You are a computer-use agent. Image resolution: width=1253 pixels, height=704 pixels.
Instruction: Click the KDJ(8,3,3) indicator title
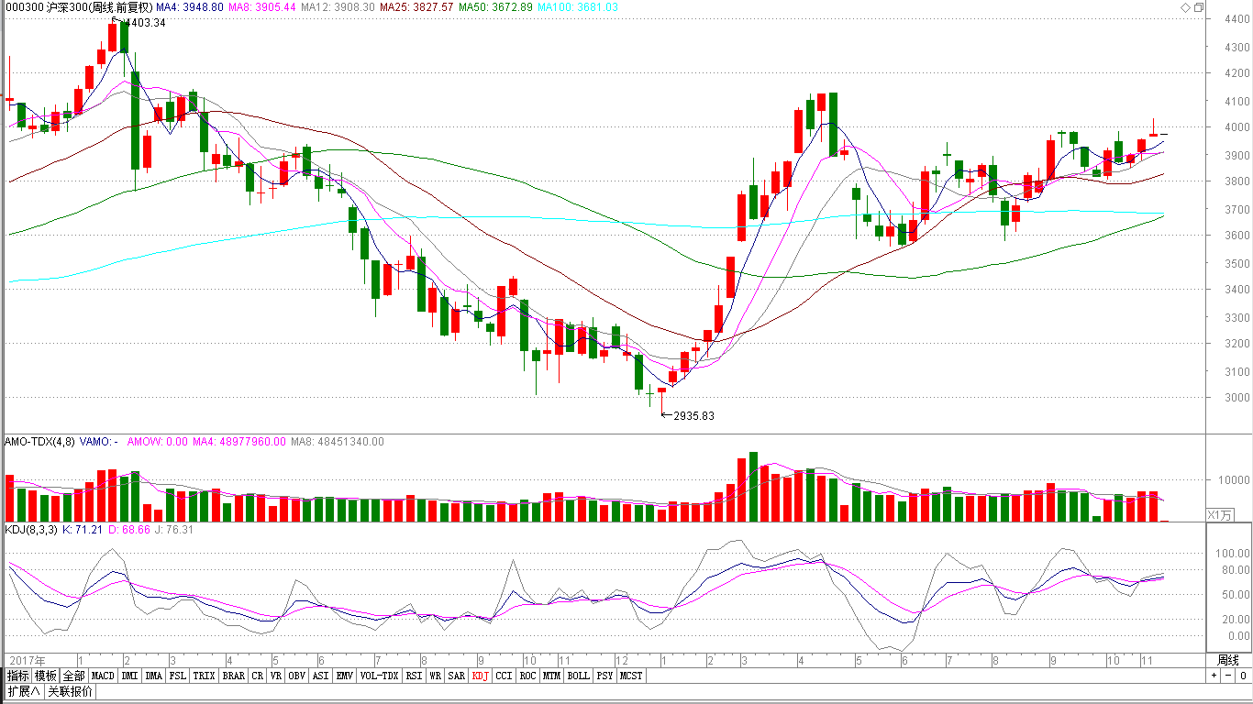click(31, 530)
